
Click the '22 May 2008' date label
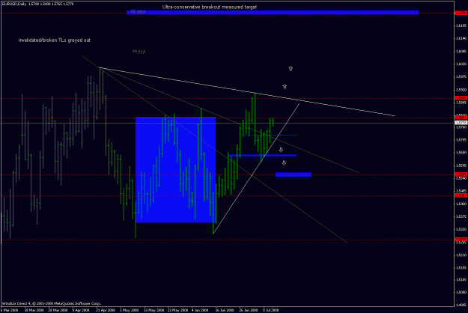[177, 310]
